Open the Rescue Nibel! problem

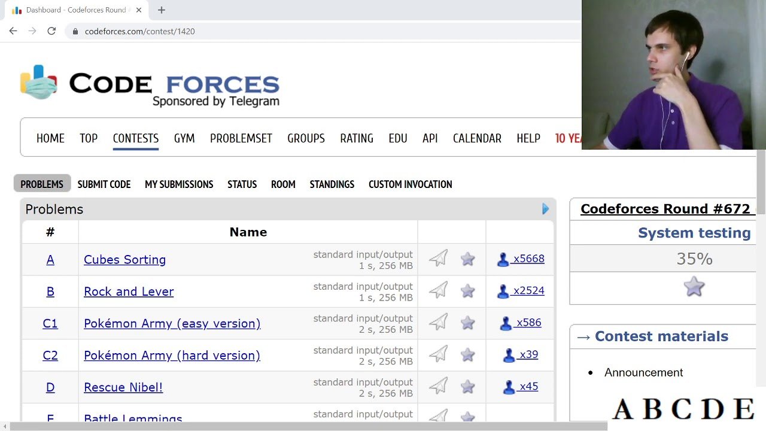[x=123, y=387]
